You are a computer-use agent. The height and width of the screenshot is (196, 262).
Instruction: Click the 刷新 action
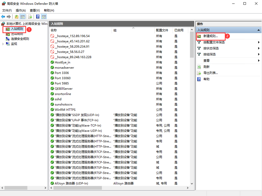[206, 67]
